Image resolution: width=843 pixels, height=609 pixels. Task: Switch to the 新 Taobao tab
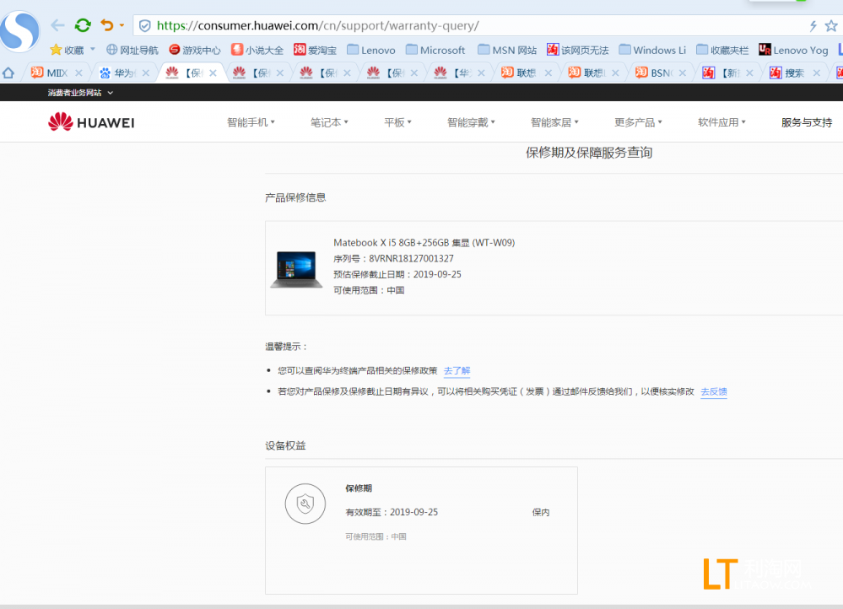pyautogui.click(x=721, y=73)
